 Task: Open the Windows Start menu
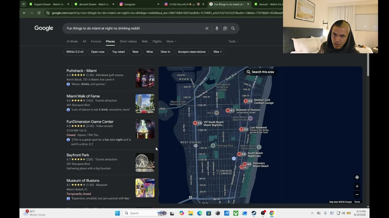coord(117,213)
